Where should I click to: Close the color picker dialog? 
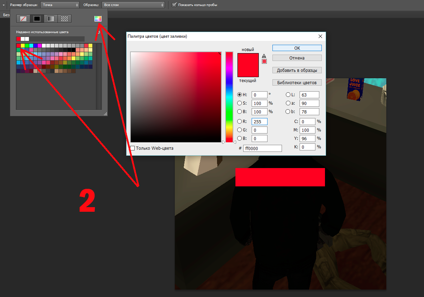point(320,36)
